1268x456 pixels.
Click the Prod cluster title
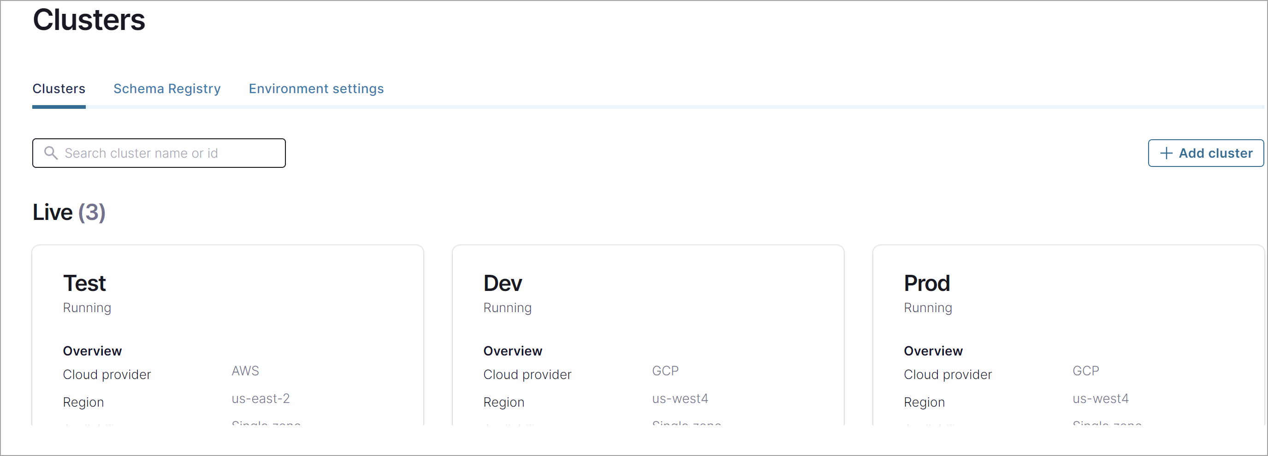point(926,283)
